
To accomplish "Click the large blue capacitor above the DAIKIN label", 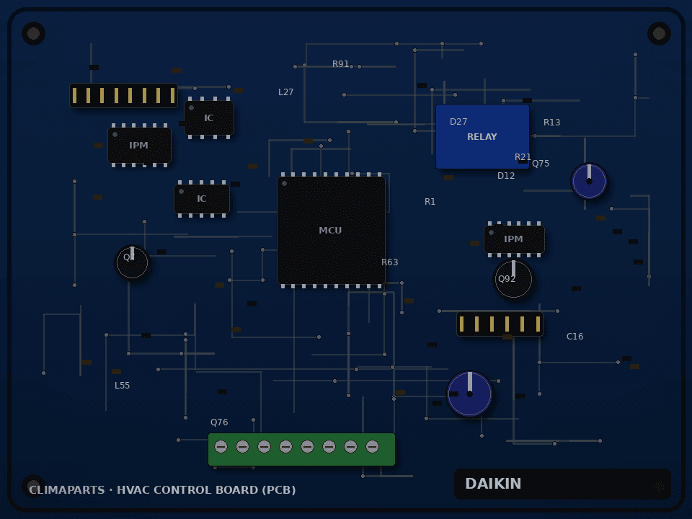I will pos(469,394).
